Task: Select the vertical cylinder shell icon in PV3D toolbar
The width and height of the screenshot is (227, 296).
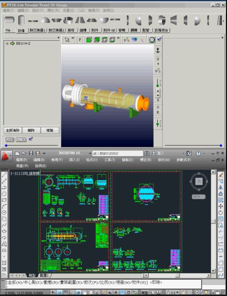Action: click(x=21, y=20)
